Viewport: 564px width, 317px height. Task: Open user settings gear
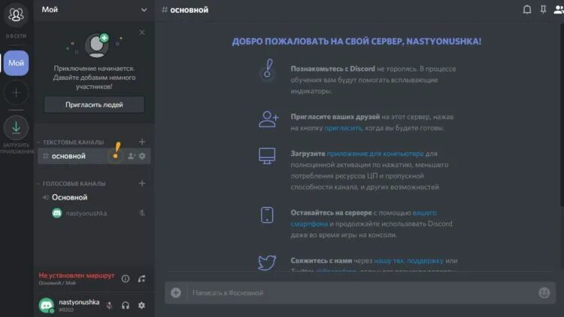pos(141,306)
